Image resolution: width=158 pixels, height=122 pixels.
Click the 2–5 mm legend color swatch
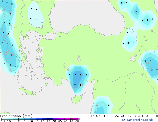coord(21,119)
